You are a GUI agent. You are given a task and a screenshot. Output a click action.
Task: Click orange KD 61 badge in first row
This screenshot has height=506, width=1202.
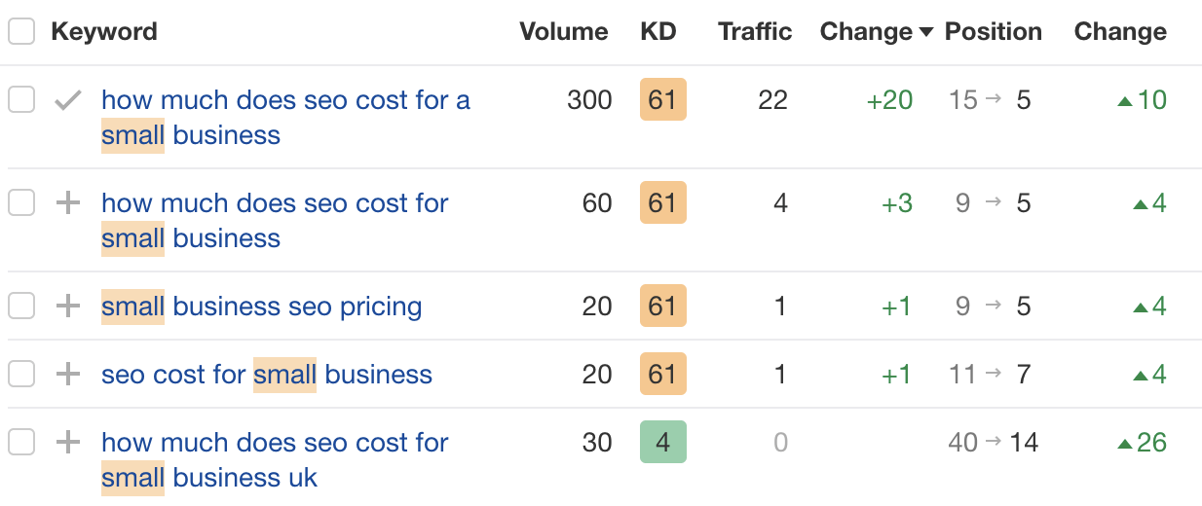[662, 100]
